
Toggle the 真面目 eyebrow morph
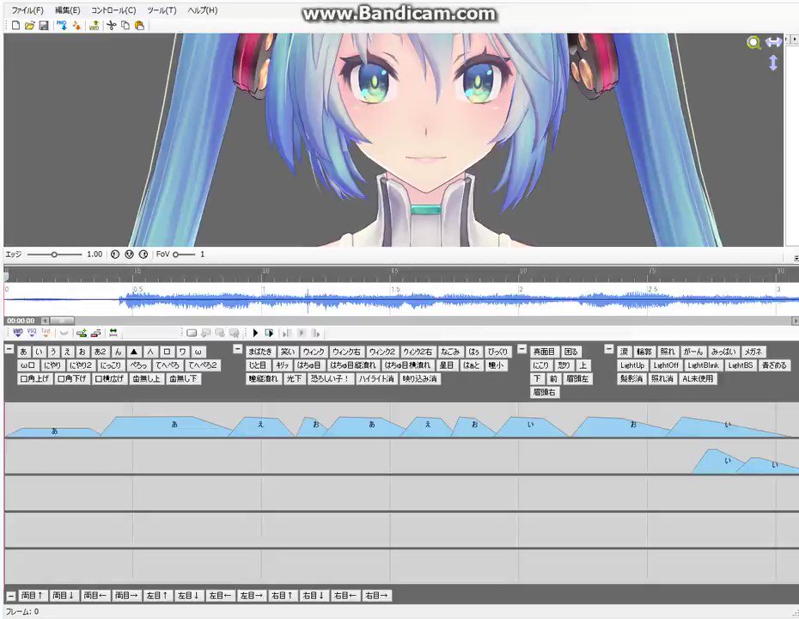click(x=544, y=352)
